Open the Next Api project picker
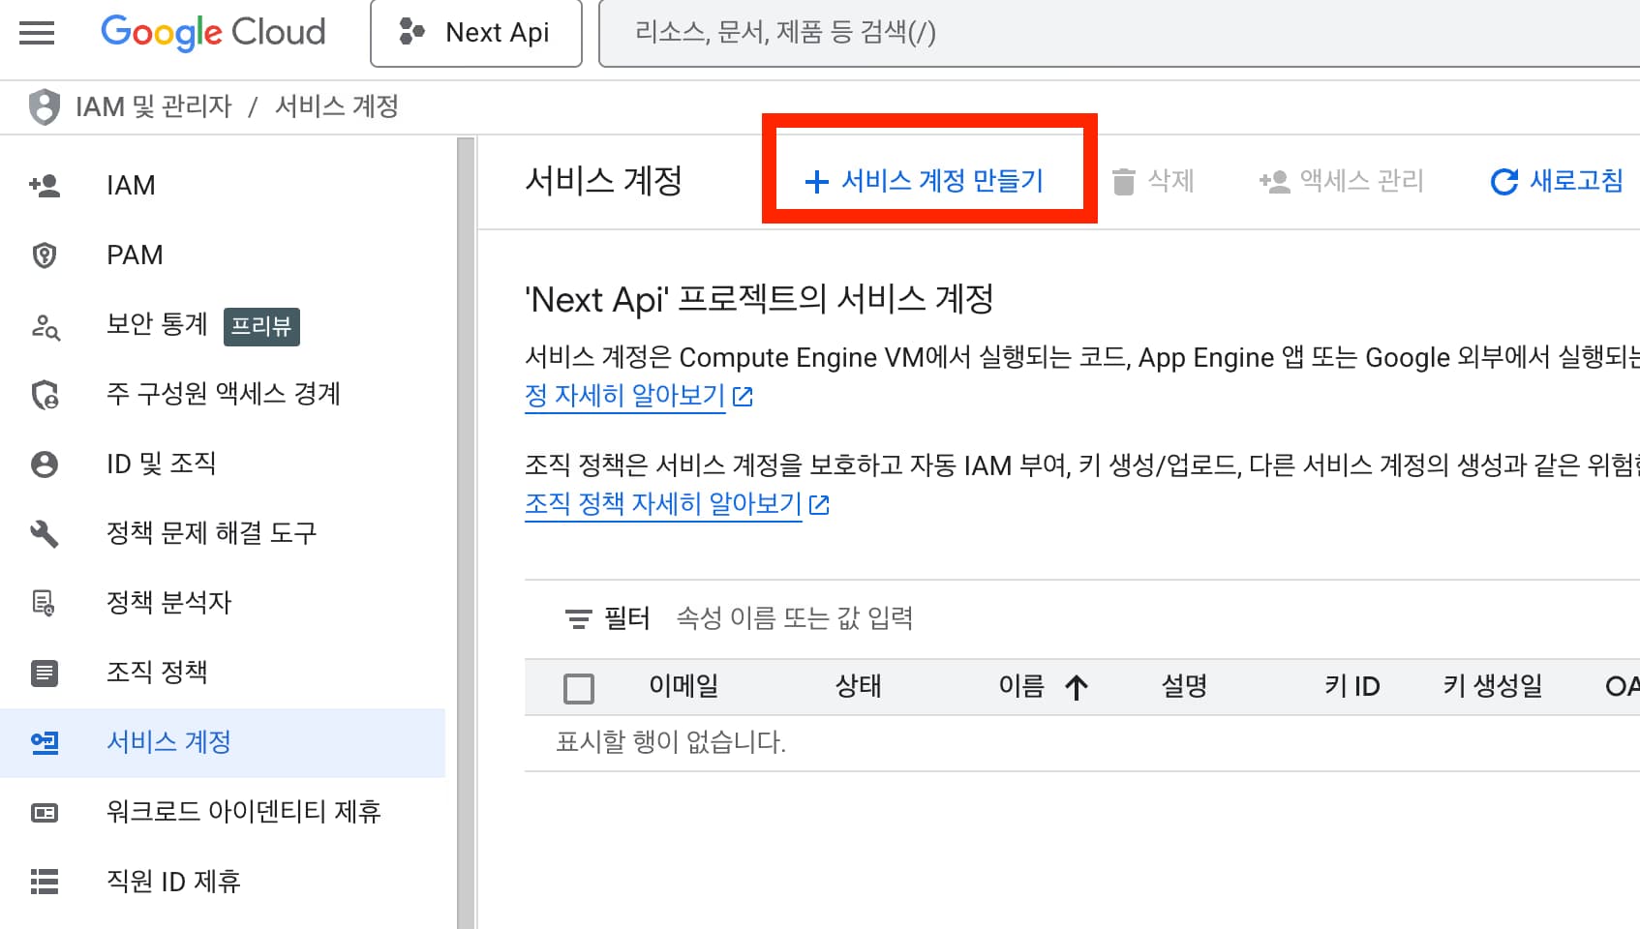 click(475, 32)
